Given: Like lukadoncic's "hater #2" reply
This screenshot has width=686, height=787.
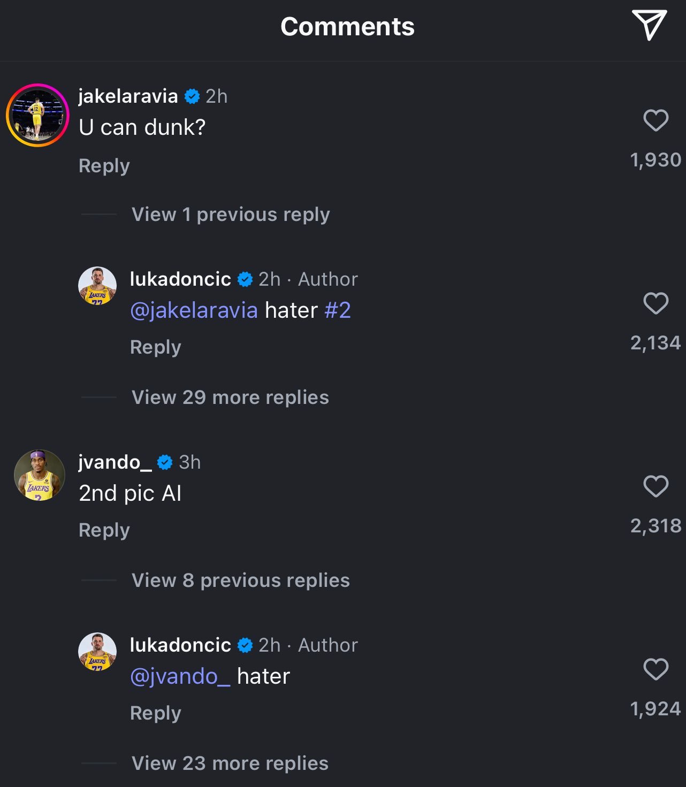Looking at the screenshot, I should tap(655, 303).
